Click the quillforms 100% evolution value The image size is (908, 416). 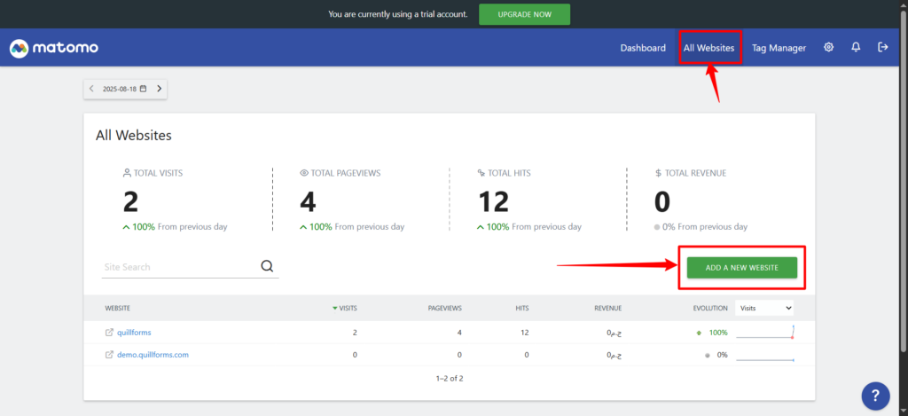coord(718,333)
